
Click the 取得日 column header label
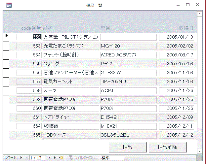[186, 28]
